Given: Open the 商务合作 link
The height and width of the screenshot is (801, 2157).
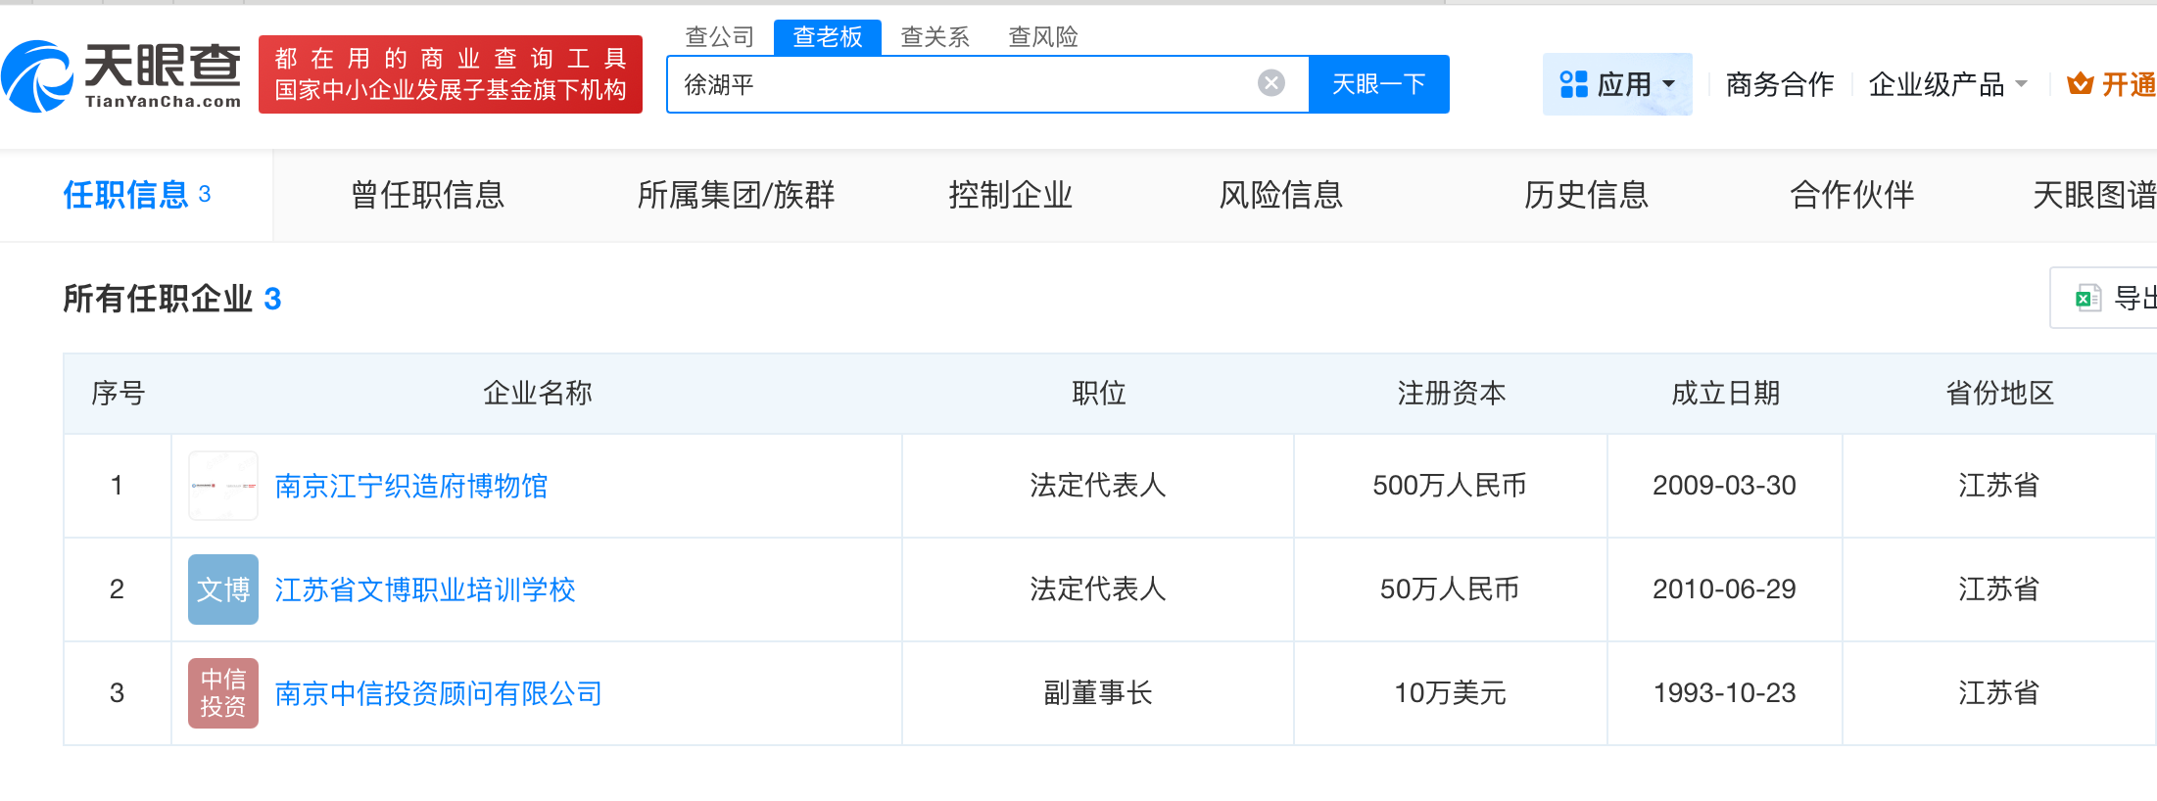Looking at the screenshot, I should click(1780, 84).
